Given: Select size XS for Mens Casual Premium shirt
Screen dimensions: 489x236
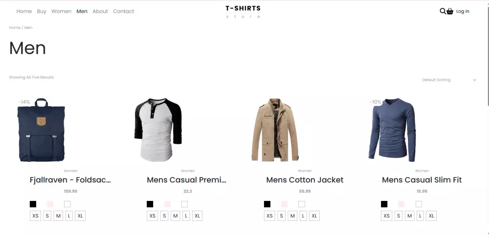Looking at the screenshot, I should [x=153, y=216].
